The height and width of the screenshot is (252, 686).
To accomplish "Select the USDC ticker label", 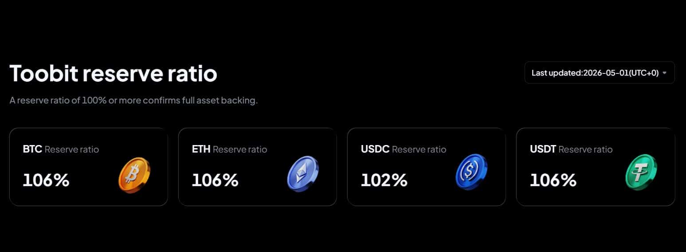I will 375,149.
